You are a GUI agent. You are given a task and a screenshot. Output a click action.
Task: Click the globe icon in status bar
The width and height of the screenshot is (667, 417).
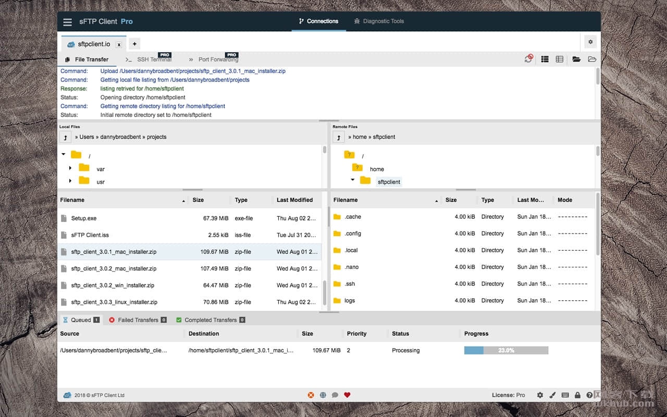pos(323,395)
